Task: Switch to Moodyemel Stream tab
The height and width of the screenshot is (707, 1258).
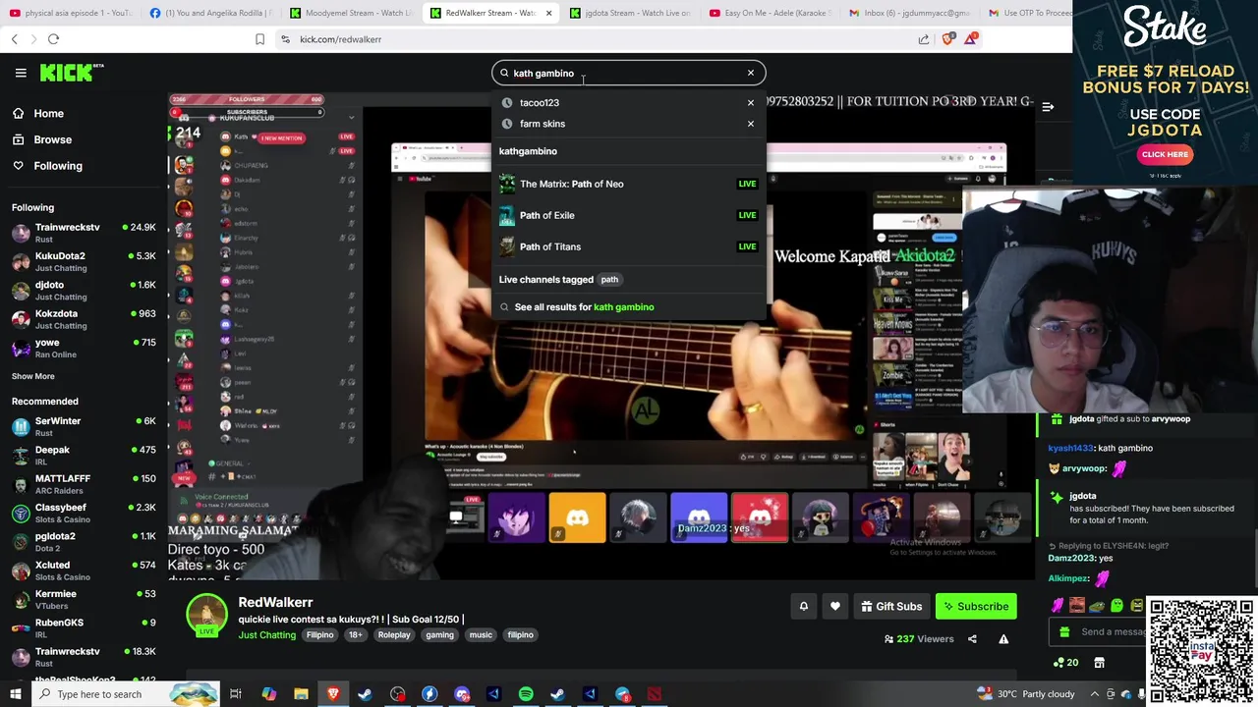Action: (352, 13)
